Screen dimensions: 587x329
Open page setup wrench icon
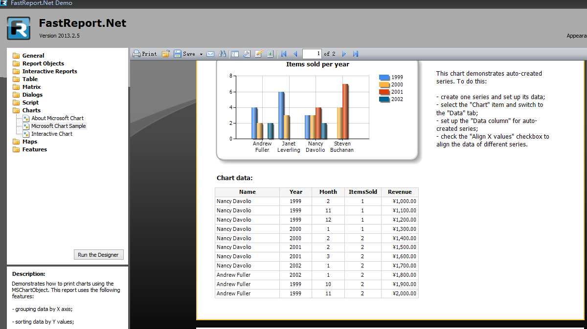[247, 54]
